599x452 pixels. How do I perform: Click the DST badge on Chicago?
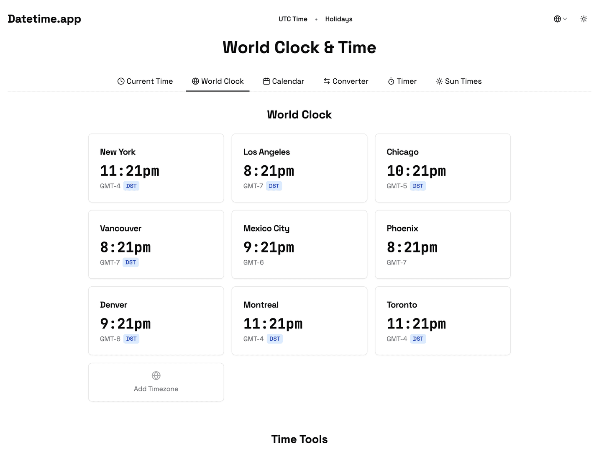[418, 186]
